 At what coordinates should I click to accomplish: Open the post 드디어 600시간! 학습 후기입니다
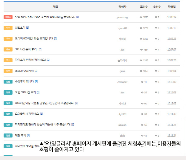(34, 39)
